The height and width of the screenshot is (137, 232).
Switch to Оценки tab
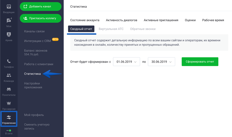[190, 20]
